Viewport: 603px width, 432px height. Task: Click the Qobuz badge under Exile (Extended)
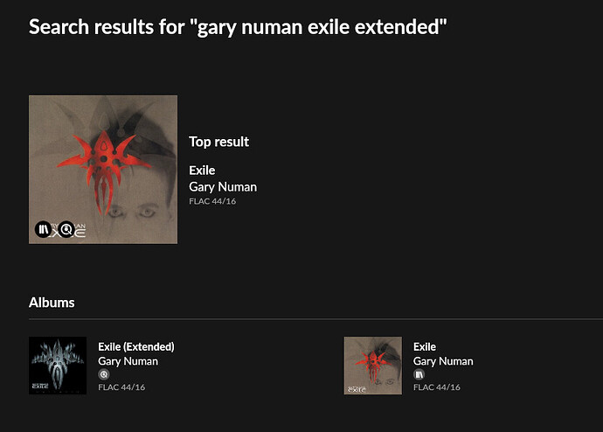click(x=103, y=374)
